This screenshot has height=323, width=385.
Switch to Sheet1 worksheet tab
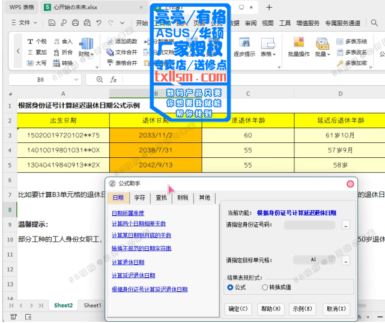(x=92, y=306)
